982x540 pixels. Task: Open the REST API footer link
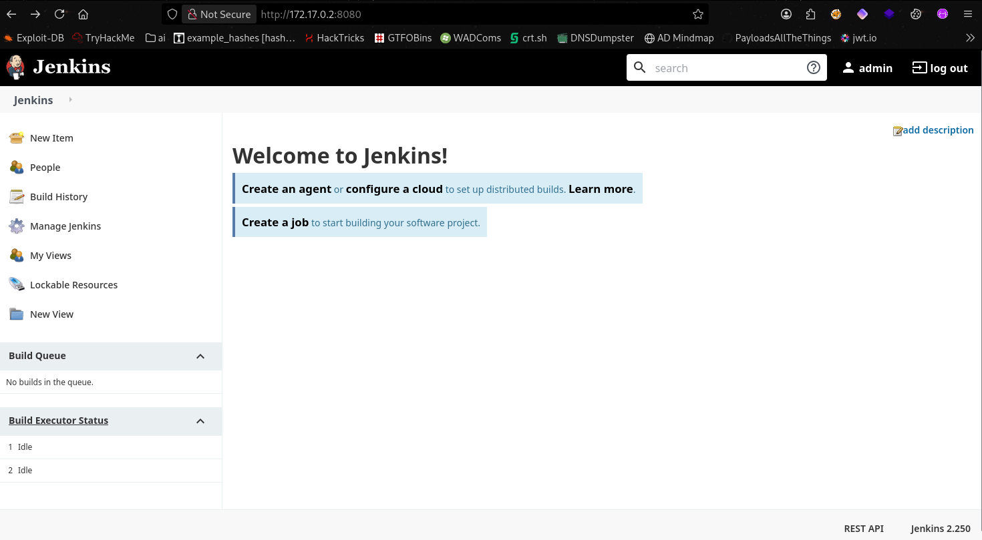coord(864,529)
